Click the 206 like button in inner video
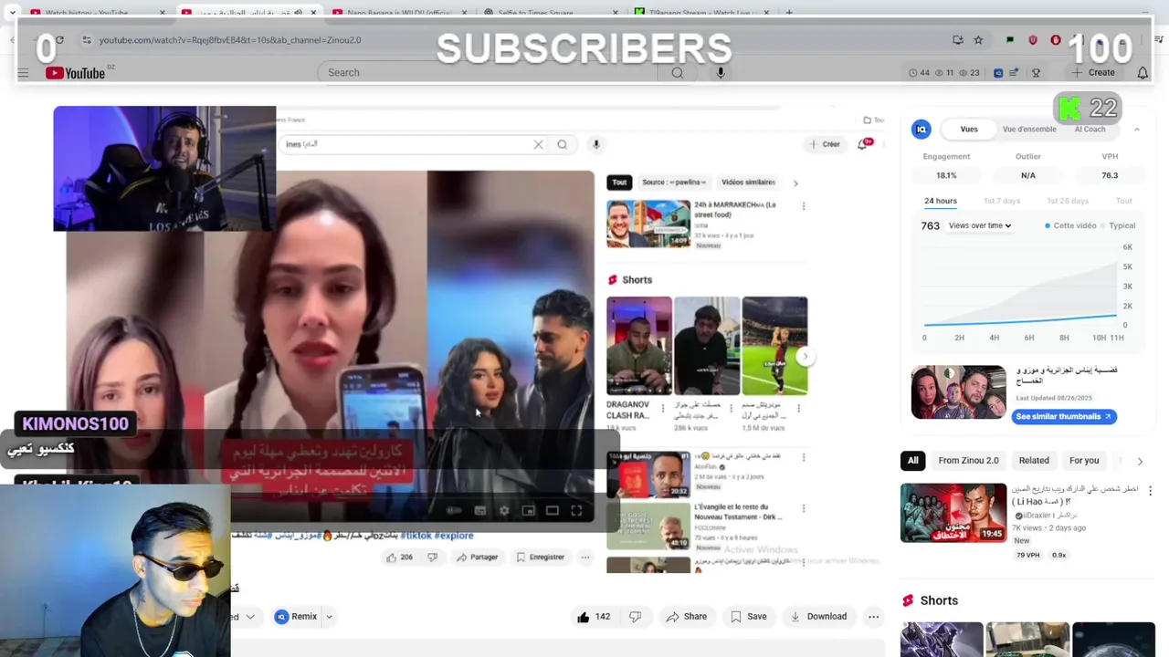This screenshot has width=1169, height=657. (x=399, y=558)
